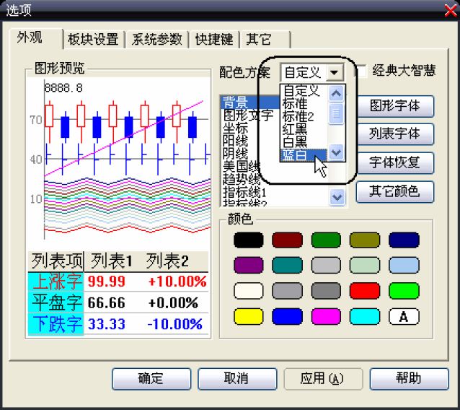Open the 图形字体 font settings
The width and height of the screenshot is (460, 410).
395,106
